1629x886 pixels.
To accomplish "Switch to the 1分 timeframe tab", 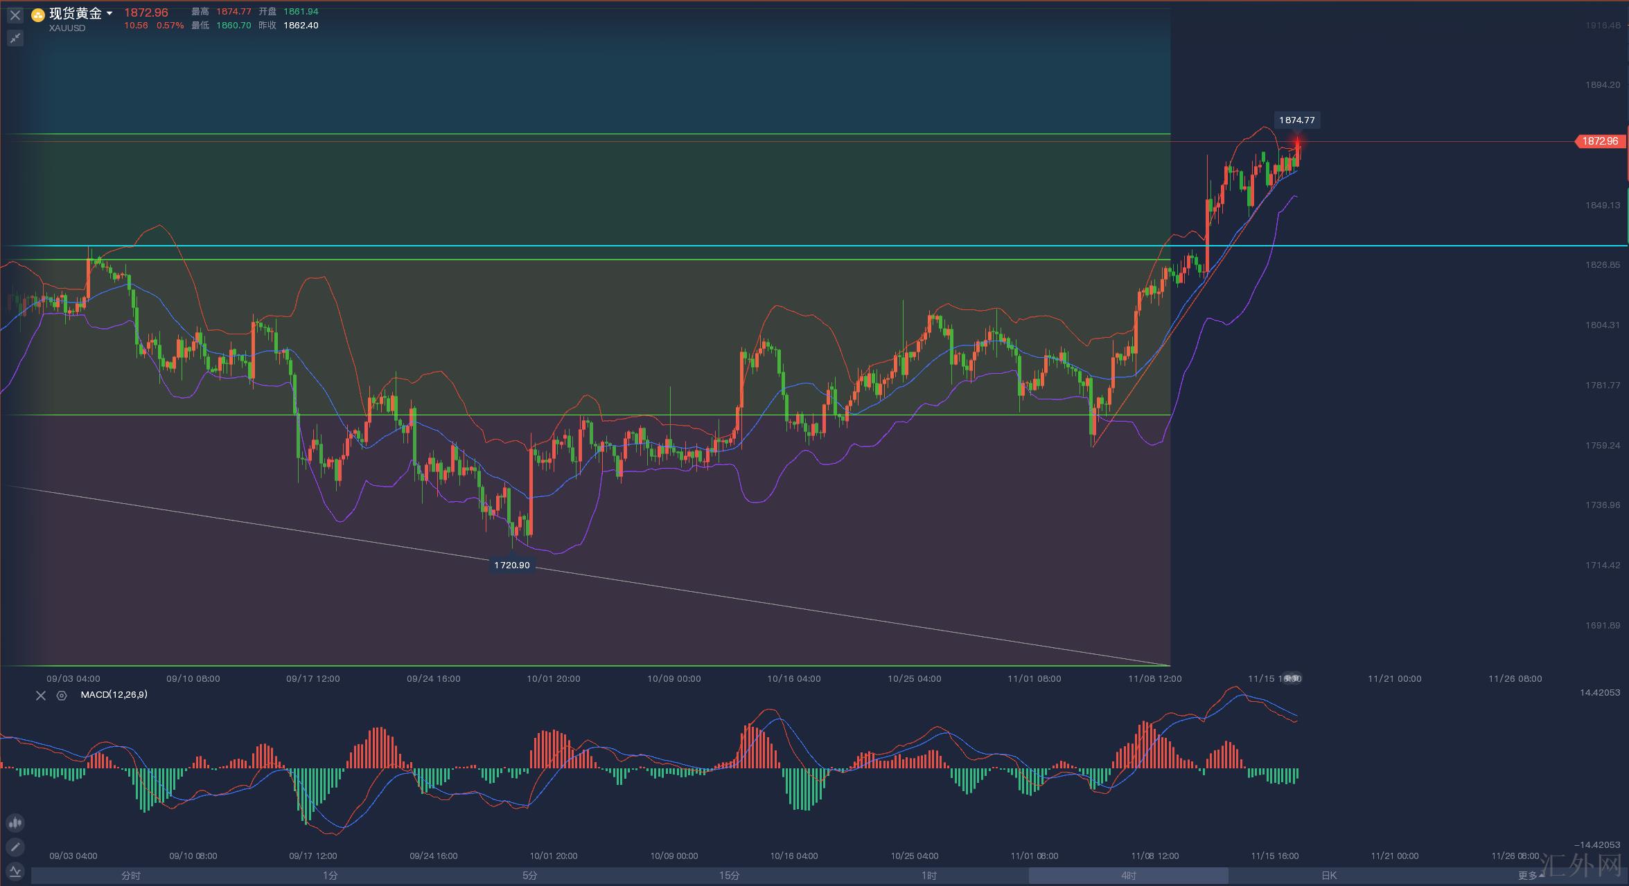I will click(x=331, y=876).
